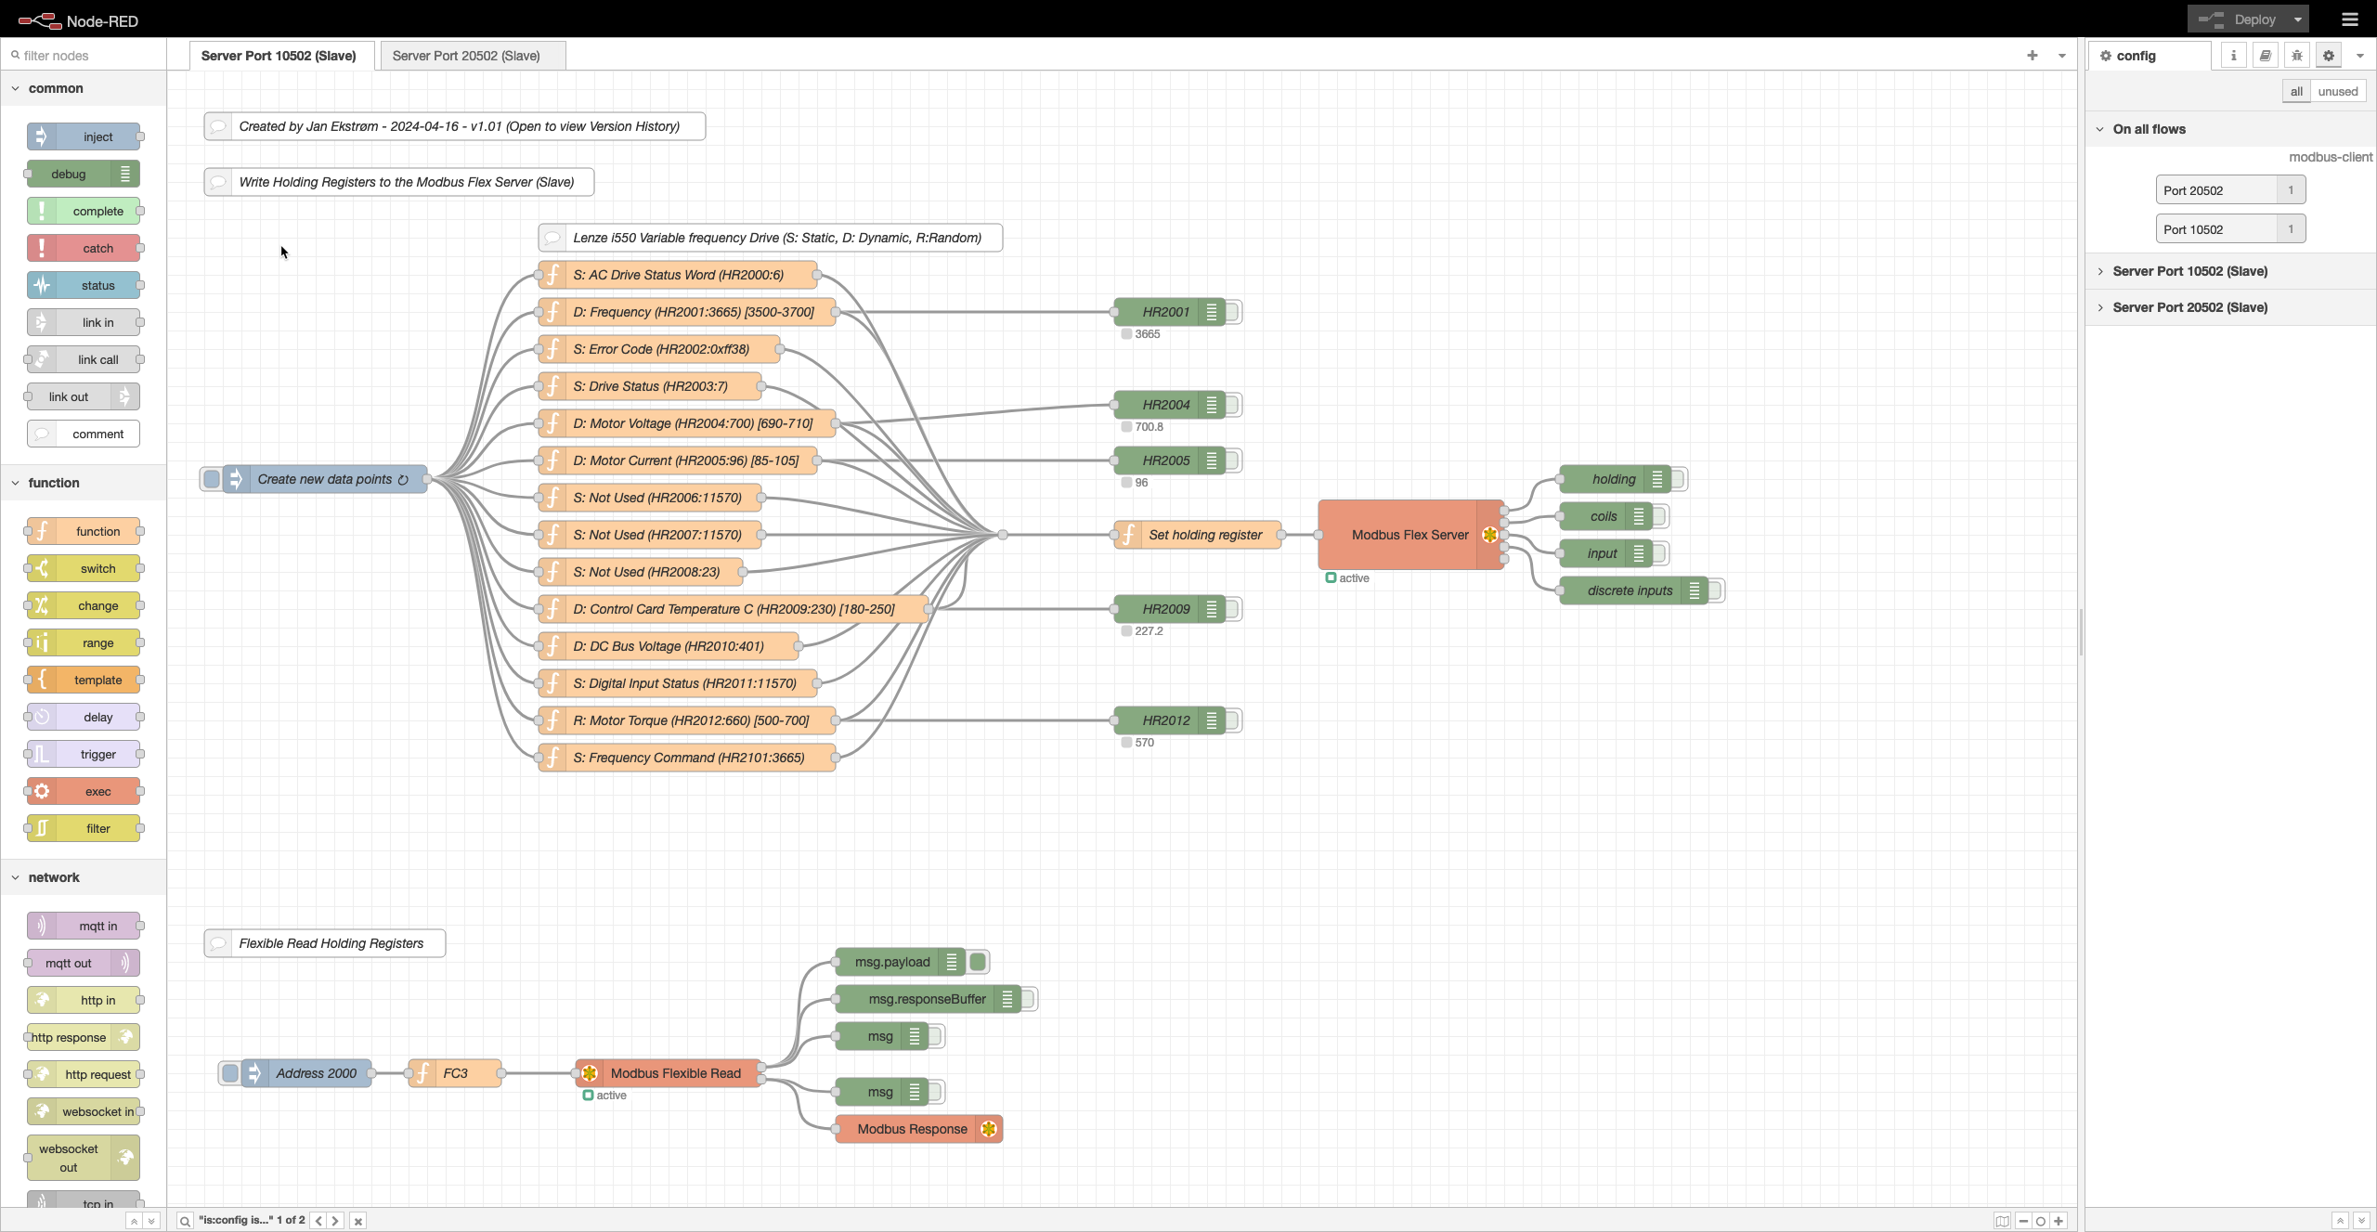Toggle the HR2004 debug node output

[x=1233, y=405]
